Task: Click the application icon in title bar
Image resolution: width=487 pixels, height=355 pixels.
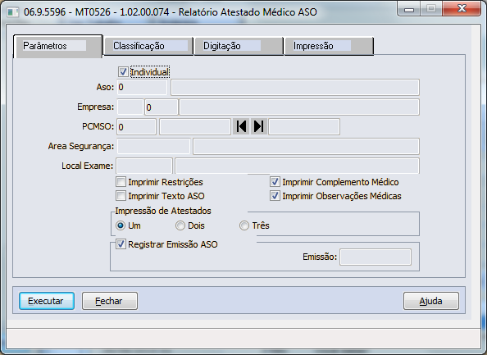Action: [13, 12]
